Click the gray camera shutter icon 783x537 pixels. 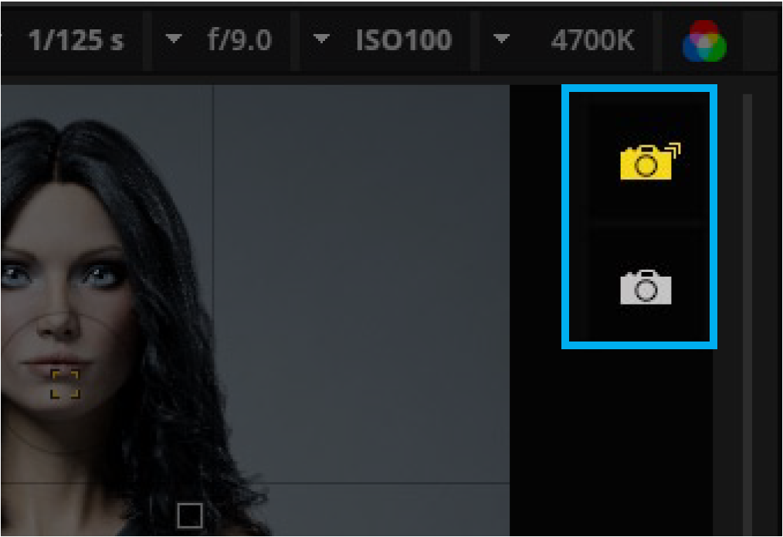tap(646, 287)
